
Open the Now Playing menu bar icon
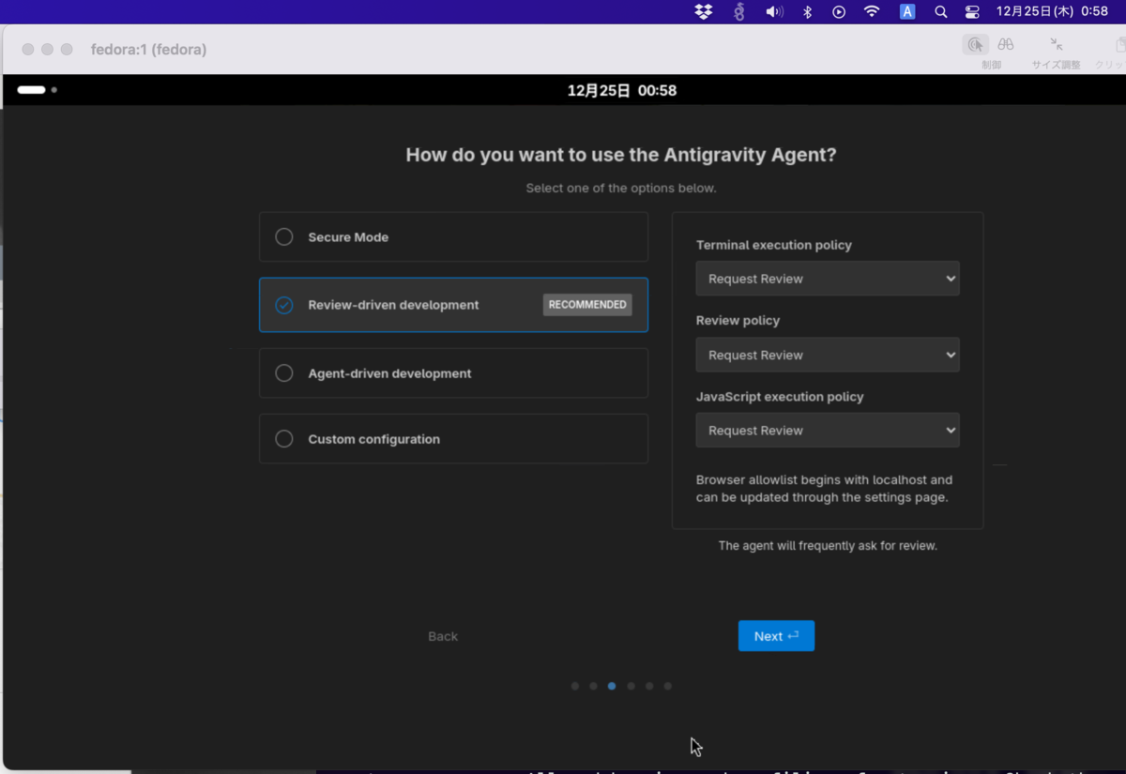tap(839, 11)
